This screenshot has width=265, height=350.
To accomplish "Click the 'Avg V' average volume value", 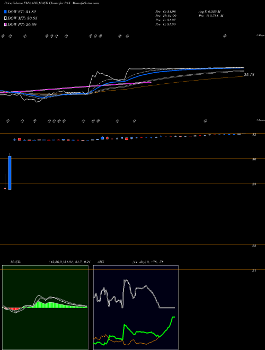I will coord(210,12).
